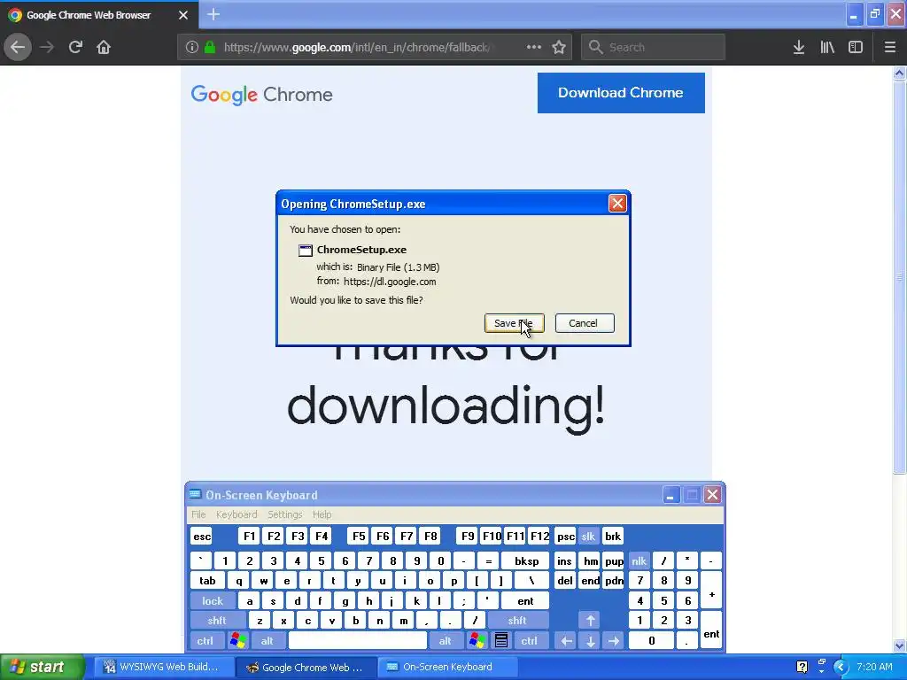Toggle the lock (caps lock) key
907x680 pixels.
tap(213, 601)
